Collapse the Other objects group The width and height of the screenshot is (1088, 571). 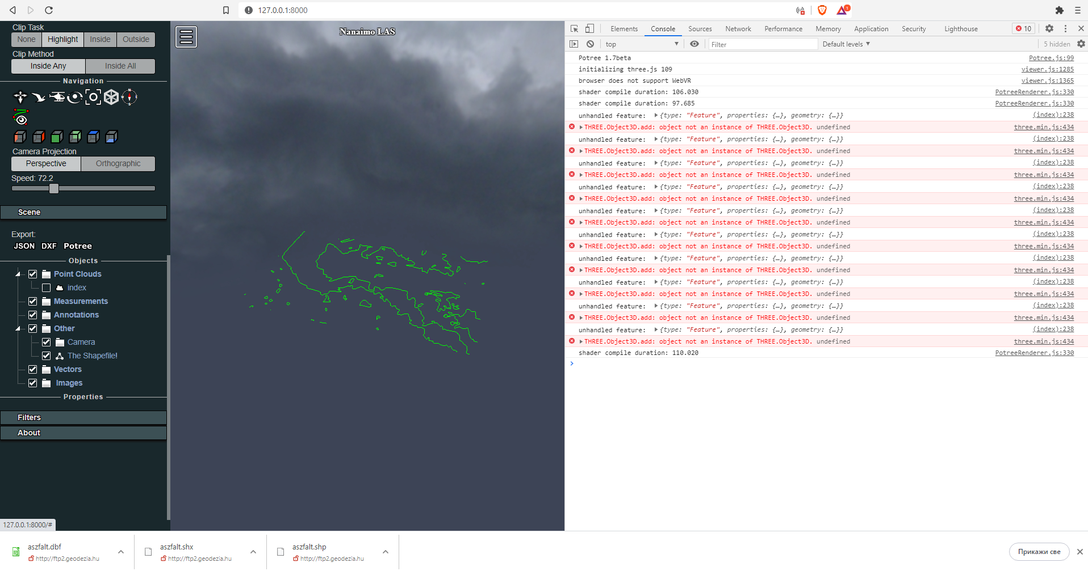click(x=17, y=328)
